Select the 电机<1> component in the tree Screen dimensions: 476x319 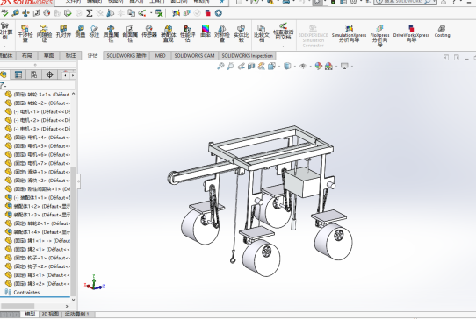38,111
